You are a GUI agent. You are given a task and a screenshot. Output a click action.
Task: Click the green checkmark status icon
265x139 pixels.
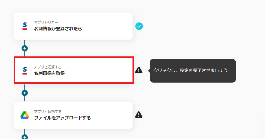[x=139, y=26]
